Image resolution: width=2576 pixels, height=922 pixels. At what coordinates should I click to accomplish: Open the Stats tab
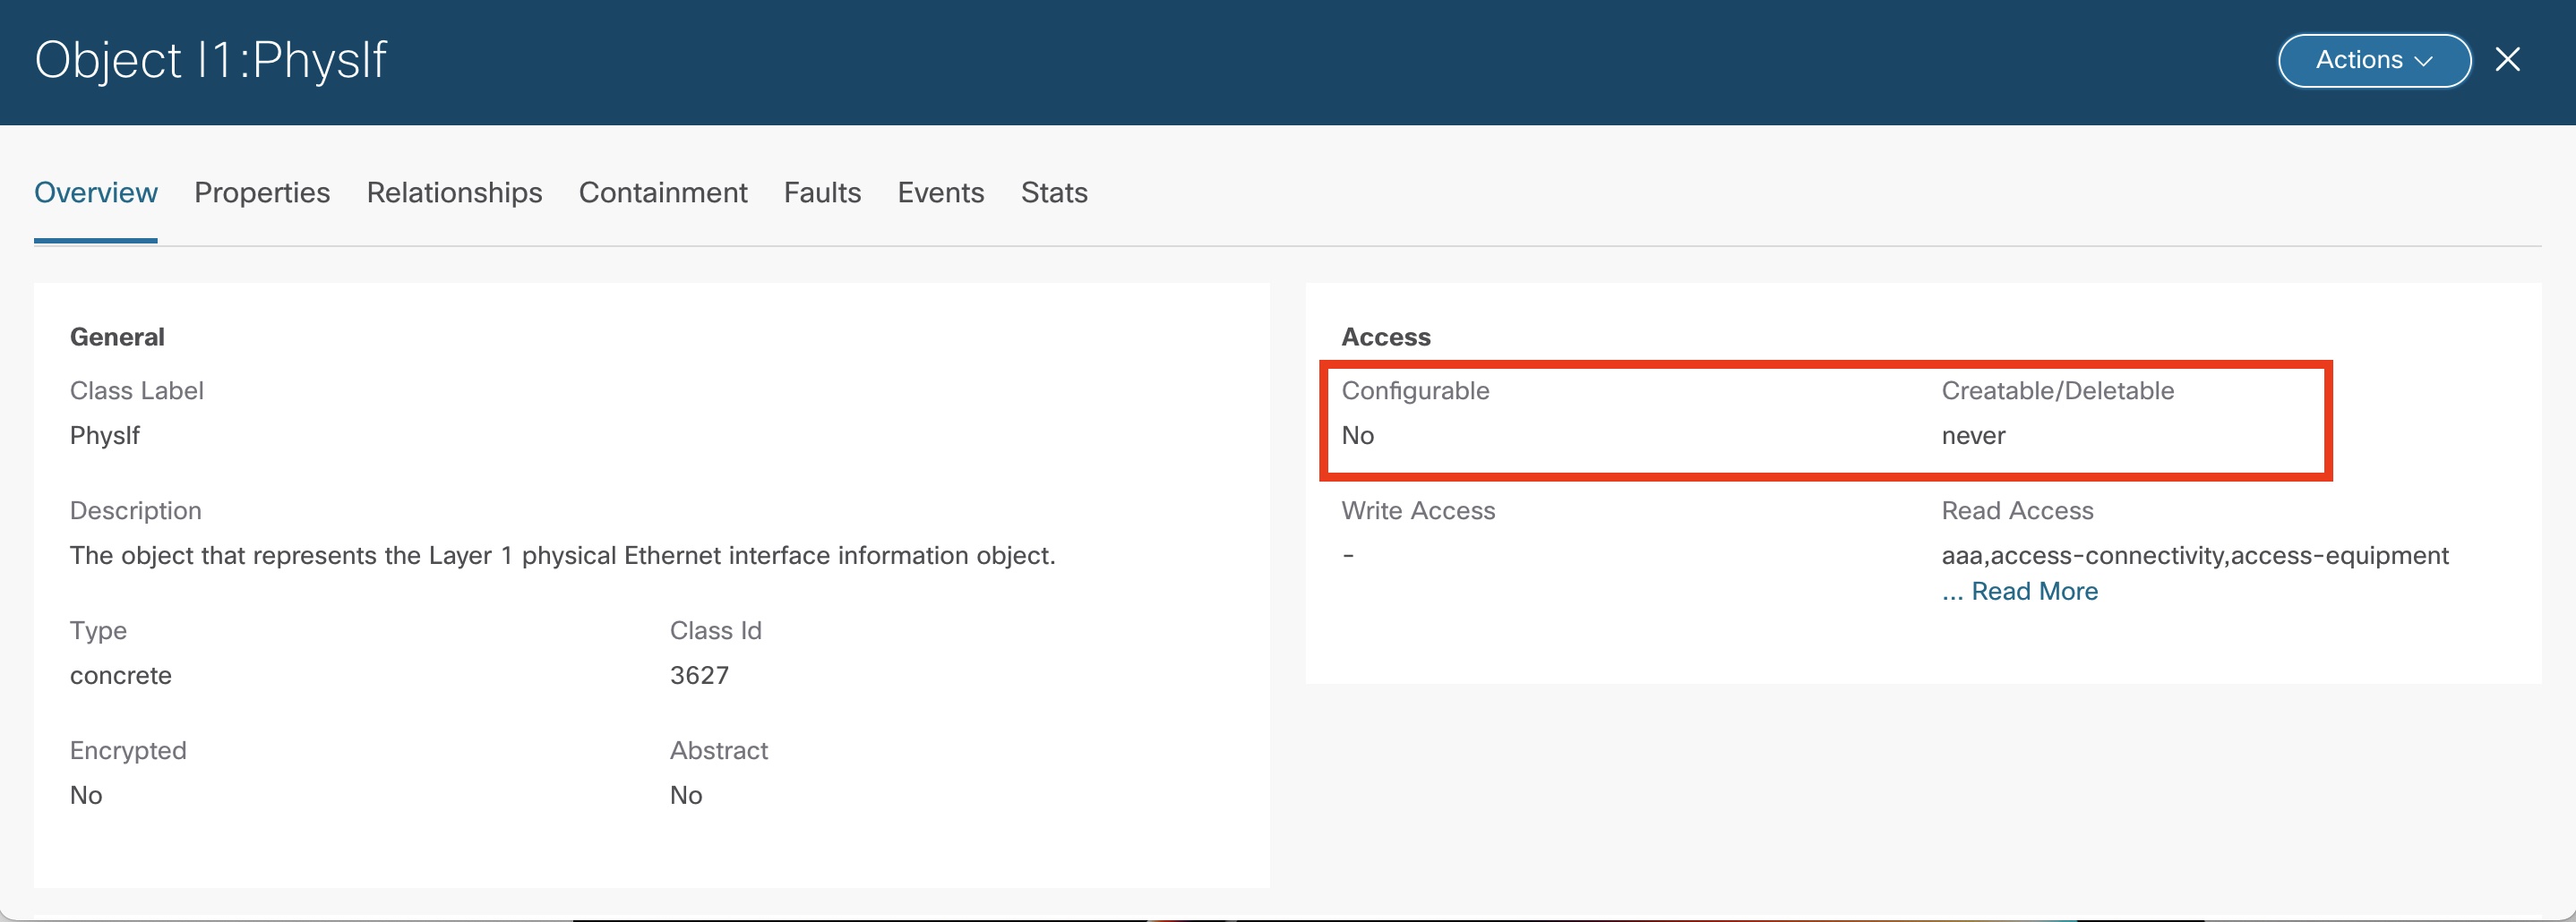(1054, 192)
